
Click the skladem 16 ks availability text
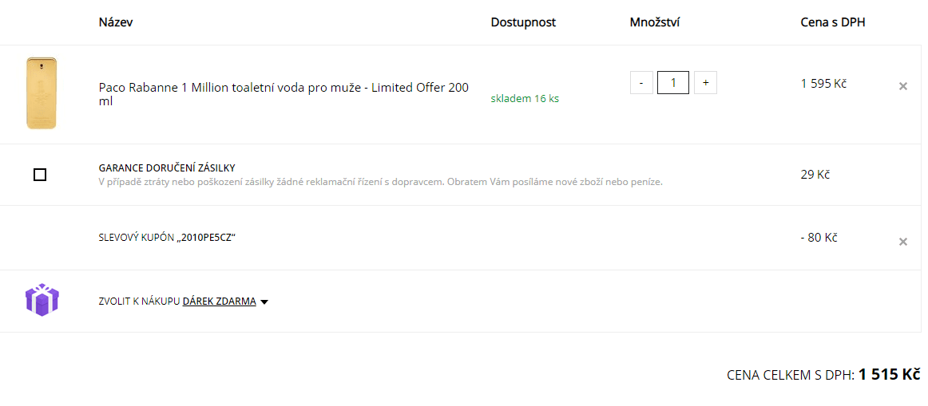525,99
